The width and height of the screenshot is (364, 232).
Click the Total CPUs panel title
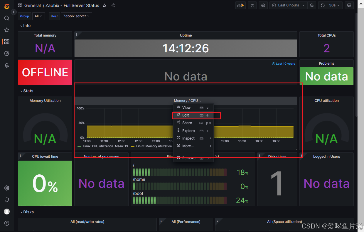326,35
